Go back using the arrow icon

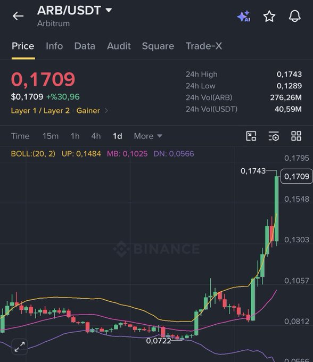[18, 16]
